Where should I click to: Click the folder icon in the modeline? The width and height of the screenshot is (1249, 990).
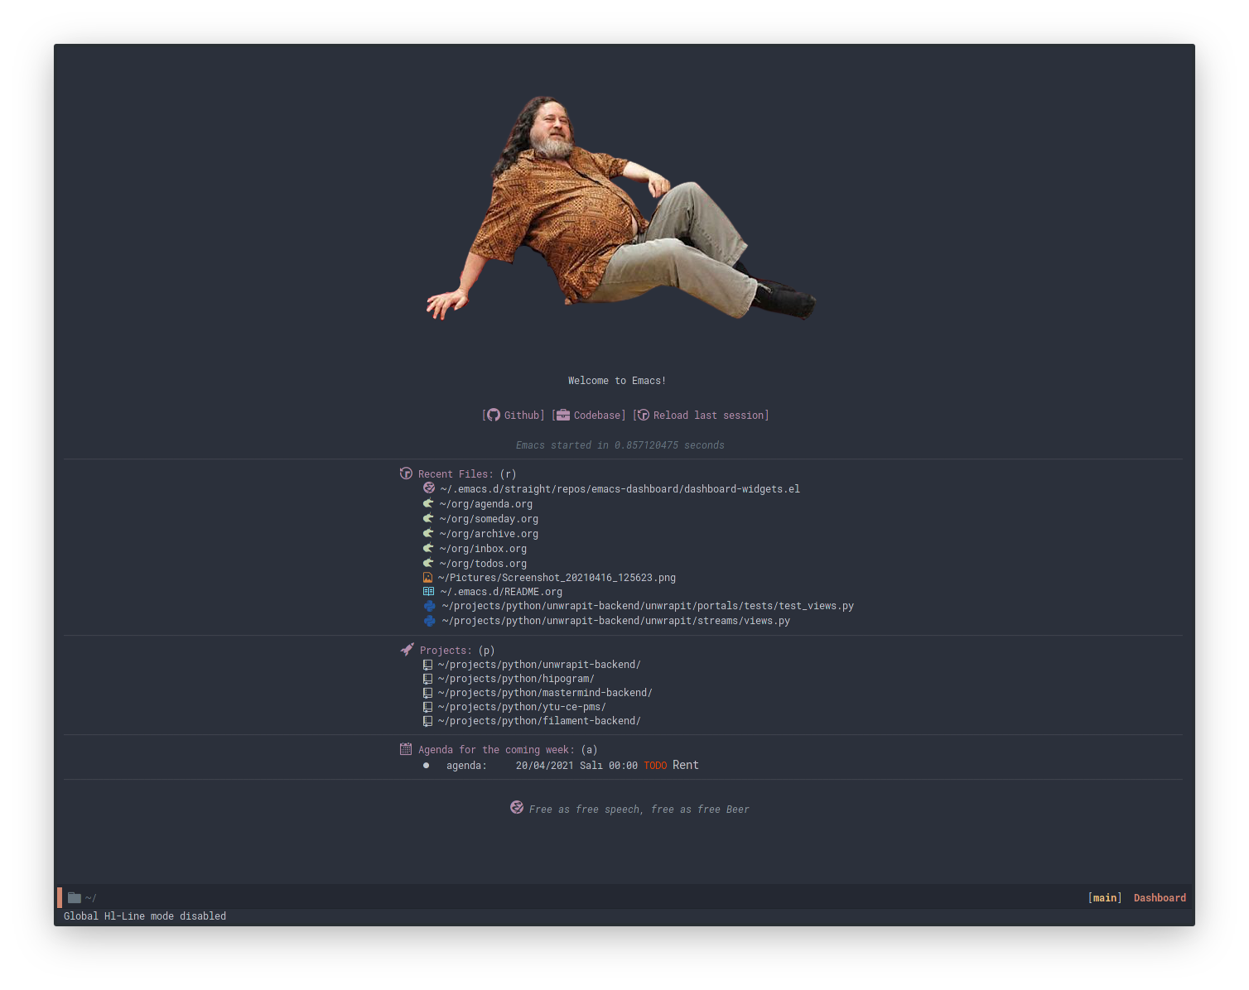[75, 897]
